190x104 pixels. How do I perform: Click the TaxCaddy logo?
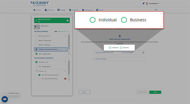click(39, 3)
